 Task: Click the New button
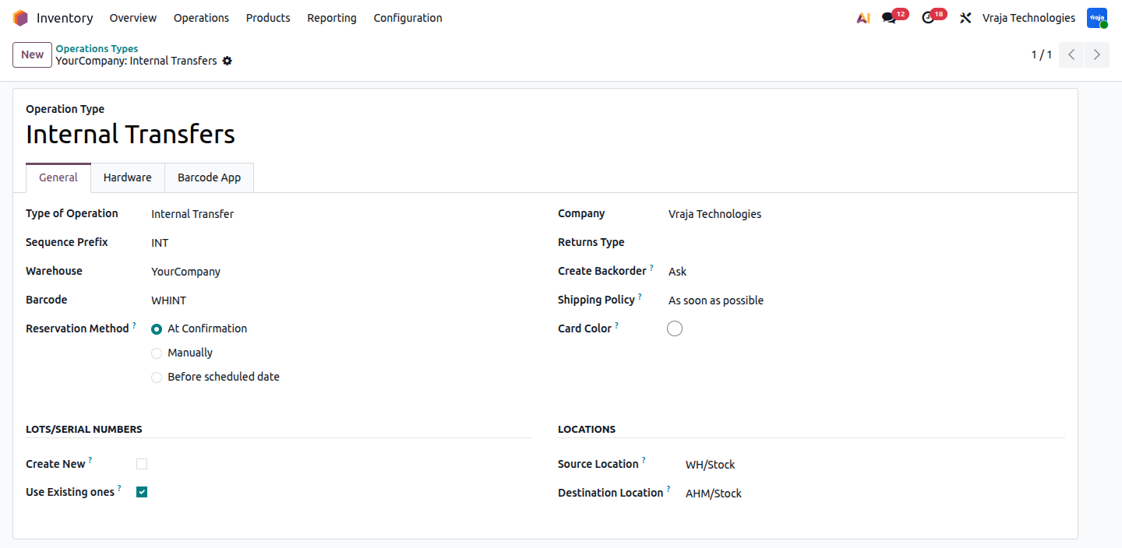pos(32,54)
